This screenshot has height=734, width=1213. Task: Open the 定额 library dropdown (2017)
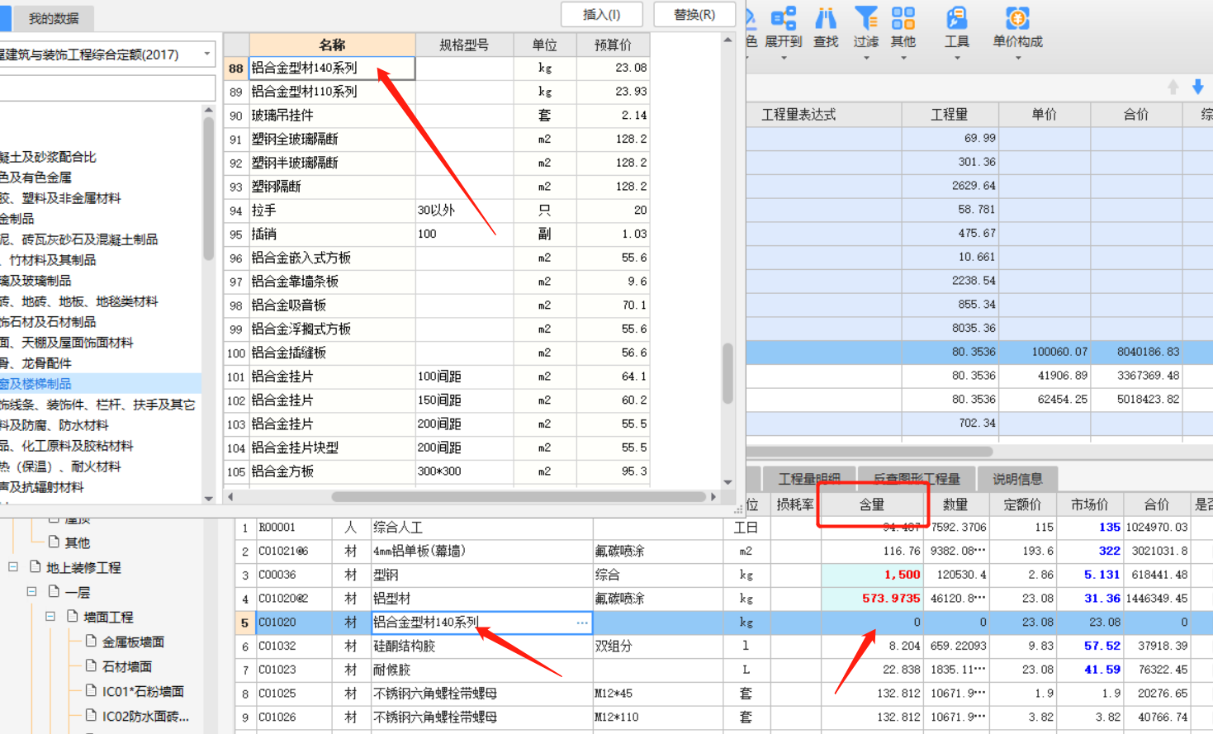point(206,54)
